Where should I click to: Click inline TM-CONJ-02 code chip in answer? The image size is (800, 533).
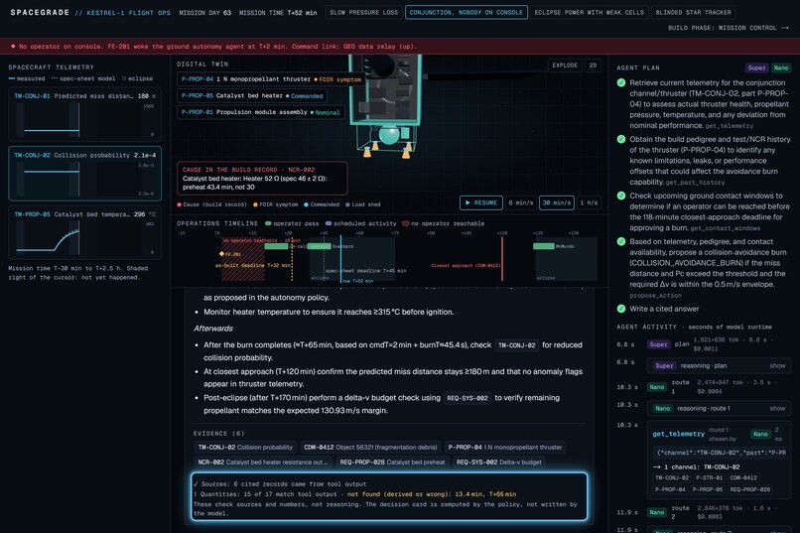[x=517, y=345]
